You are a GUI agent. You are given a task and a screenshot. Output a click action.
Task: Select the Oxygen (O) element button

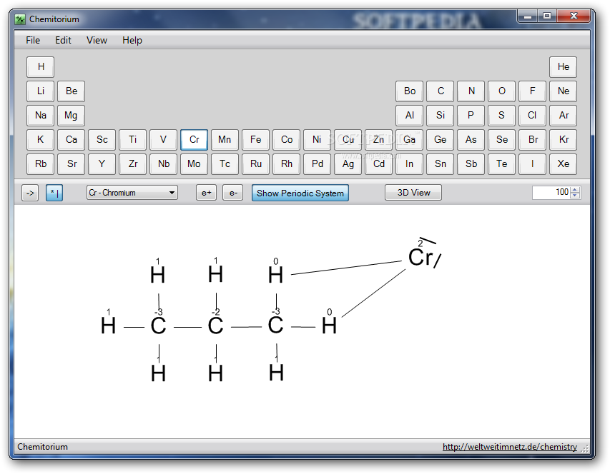point(501,91)
